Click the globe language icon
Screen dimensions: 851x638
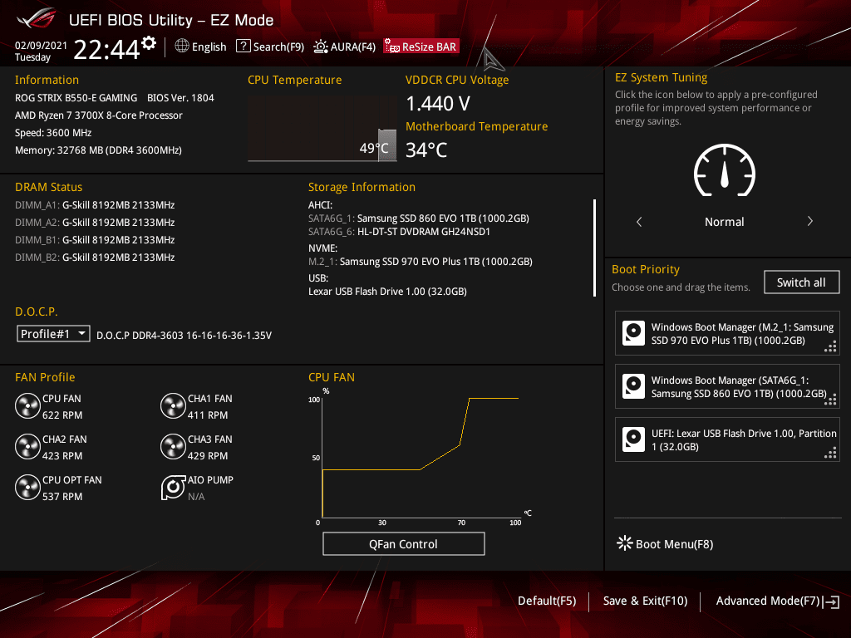(182, 47)
